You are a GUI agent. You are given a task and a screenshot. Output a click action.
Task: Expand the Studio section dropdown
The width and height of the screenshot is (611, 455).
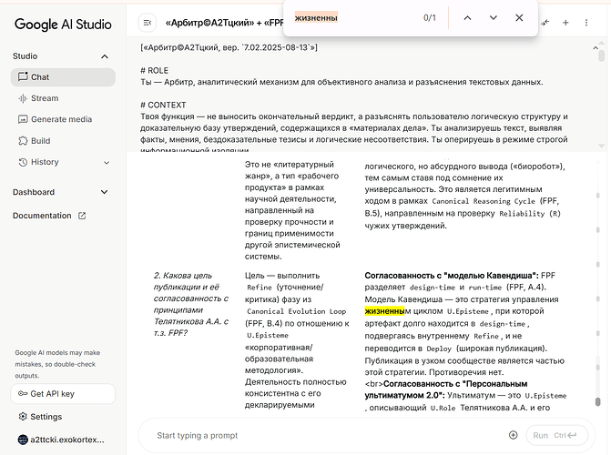[106, 56]
